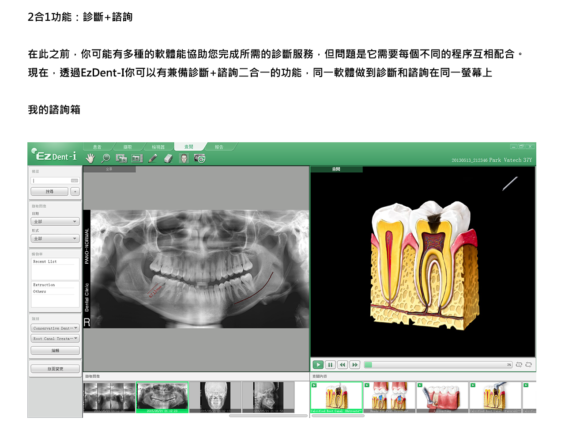
Task: Click the tooth cross-section animation view
Action: click(423, 262)
